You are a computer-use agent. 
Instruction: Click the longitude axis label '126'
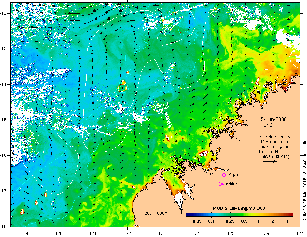coord(265,234)
